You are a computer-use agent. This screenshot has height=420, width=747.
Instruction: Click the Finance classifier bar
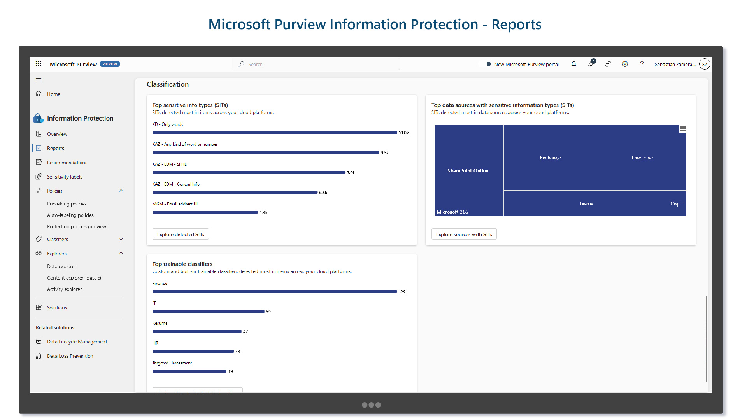click(275, 292)
